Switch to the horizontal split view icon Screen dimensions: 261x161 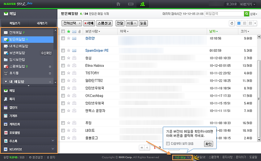[x=250, y=23]
